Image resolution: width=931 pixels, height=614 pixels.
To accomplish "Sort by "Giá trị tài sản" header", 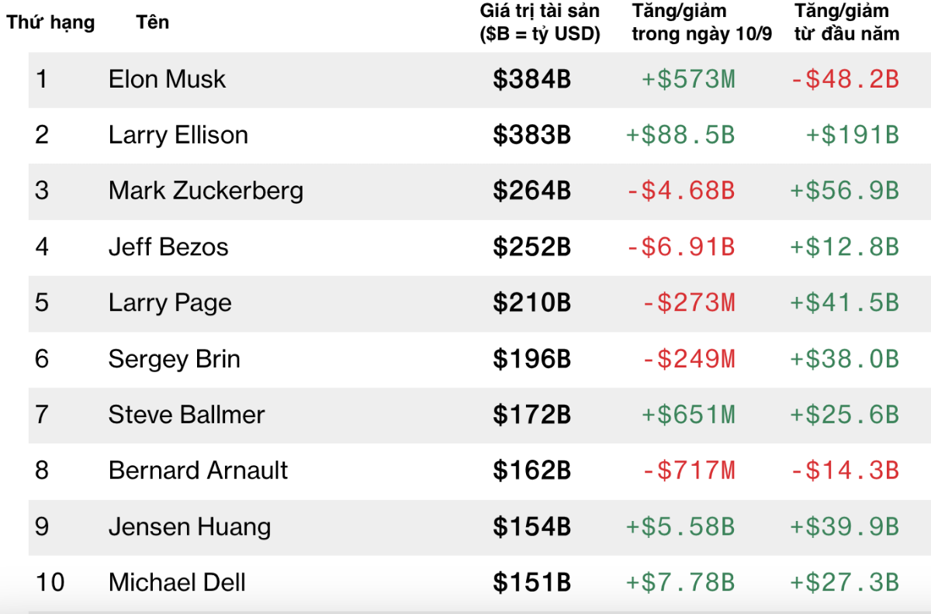I will coord(540,22).
